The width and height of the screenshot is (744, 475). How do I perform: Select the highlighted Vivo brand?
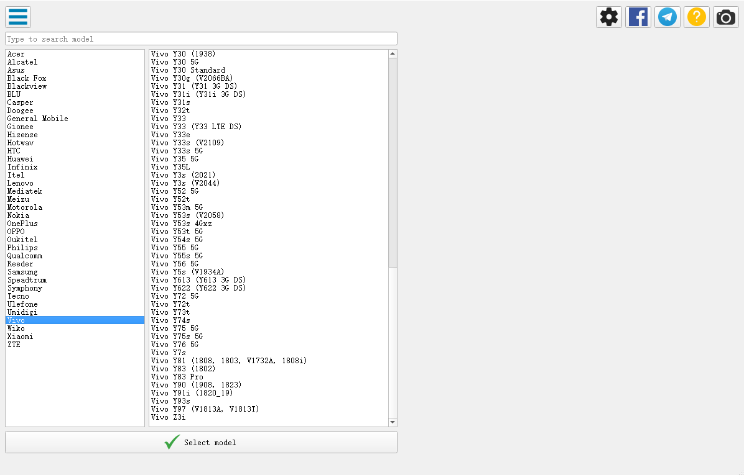click(16, 320)
